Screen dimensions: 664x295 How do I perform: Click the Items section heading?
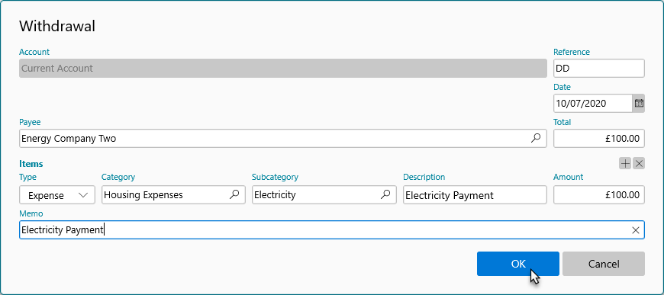[31, 164]
